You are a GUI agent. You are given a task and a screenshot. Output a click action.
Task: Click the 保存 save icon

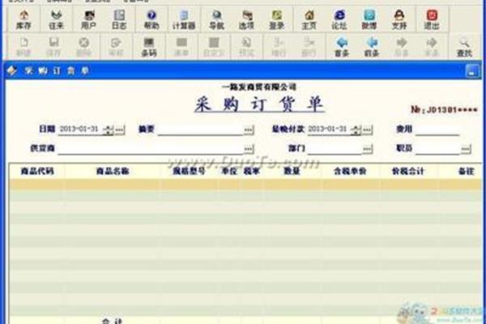point(53,47)
